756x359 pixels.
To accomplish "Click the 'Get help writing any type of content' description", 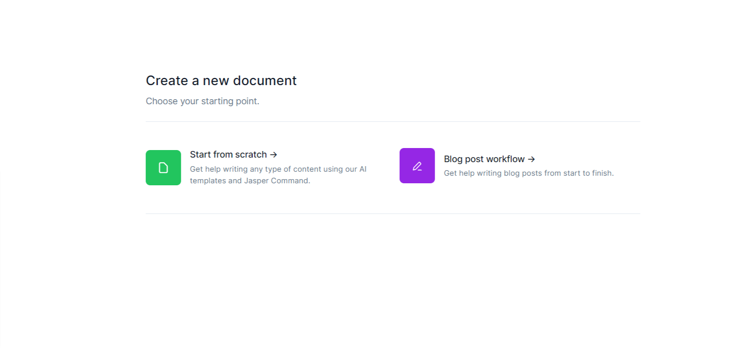I will point(278,175).
